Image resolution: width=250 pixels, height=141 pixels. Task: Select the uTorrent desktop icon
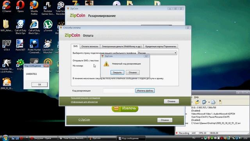pos(48,25)
